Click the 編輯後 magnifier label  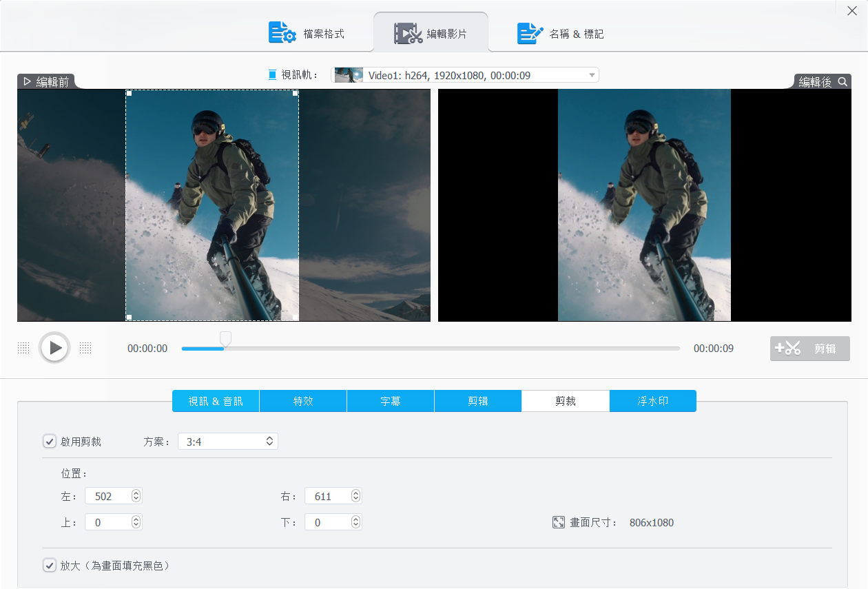click(x=823, y=82)
